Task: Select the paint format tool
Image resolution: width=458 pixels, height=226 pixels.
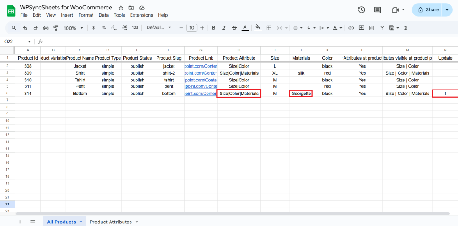Action: coord(56,28)
